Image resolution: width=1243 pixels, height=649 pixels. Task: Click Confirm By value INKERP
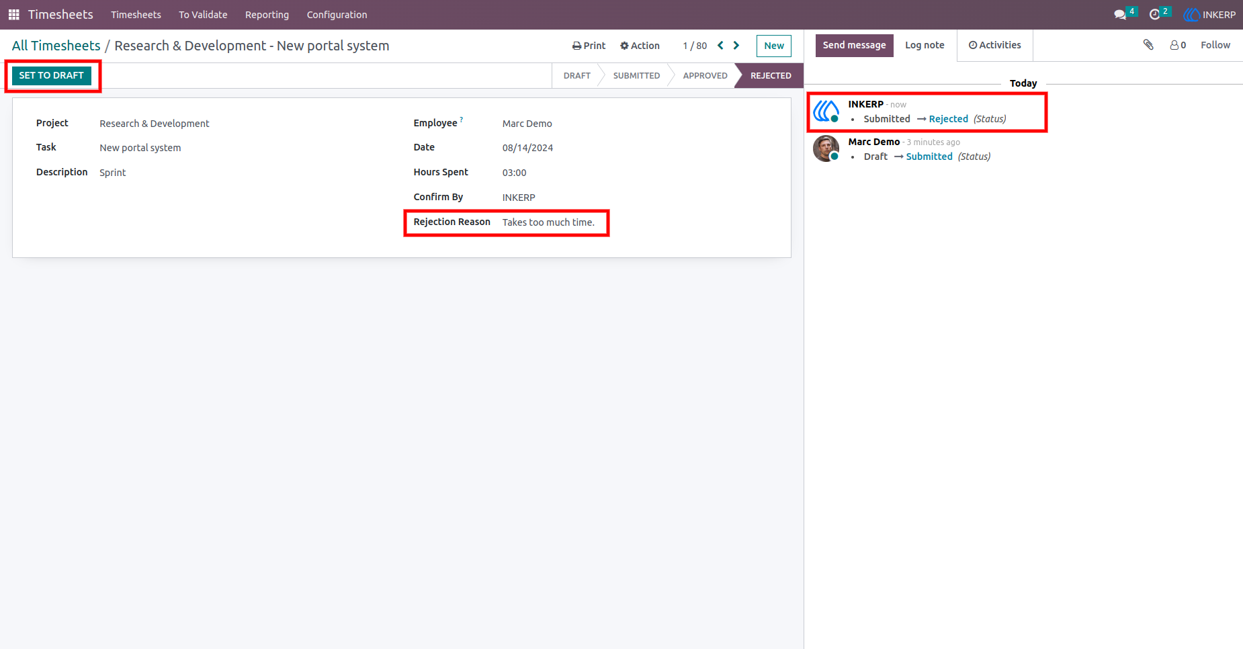519,198
